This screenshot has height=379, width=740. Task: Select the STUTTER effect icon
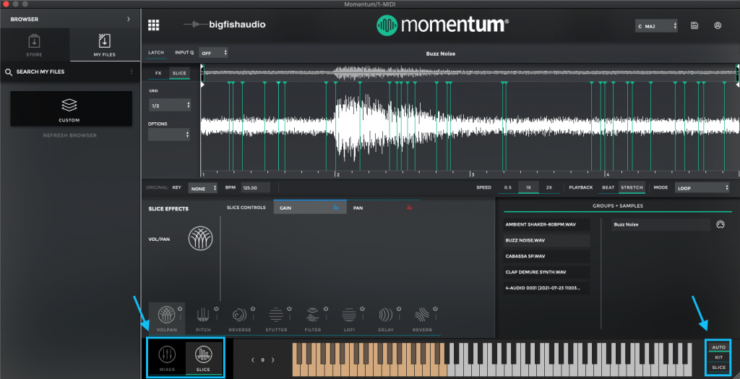pos(276,314)
